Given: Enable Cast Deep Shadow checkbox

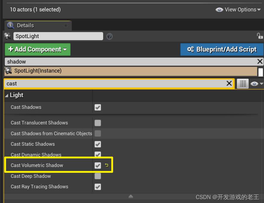Looking at the screenshot, I should point(98,176).
